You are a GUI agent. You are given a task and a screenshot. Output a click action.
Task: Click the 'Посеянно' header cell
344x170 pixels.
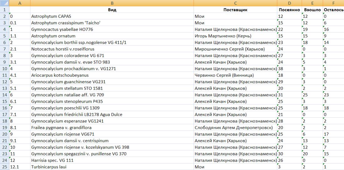289,10
